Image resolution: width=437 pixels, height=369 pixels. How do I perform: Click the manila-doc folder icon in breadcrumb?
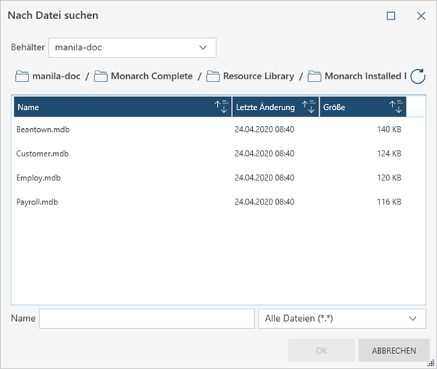pos(22,76)
